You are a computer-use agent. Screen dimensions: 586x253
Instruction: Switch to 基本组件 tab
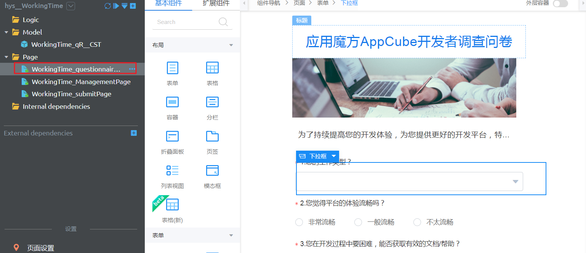point(168,3)
